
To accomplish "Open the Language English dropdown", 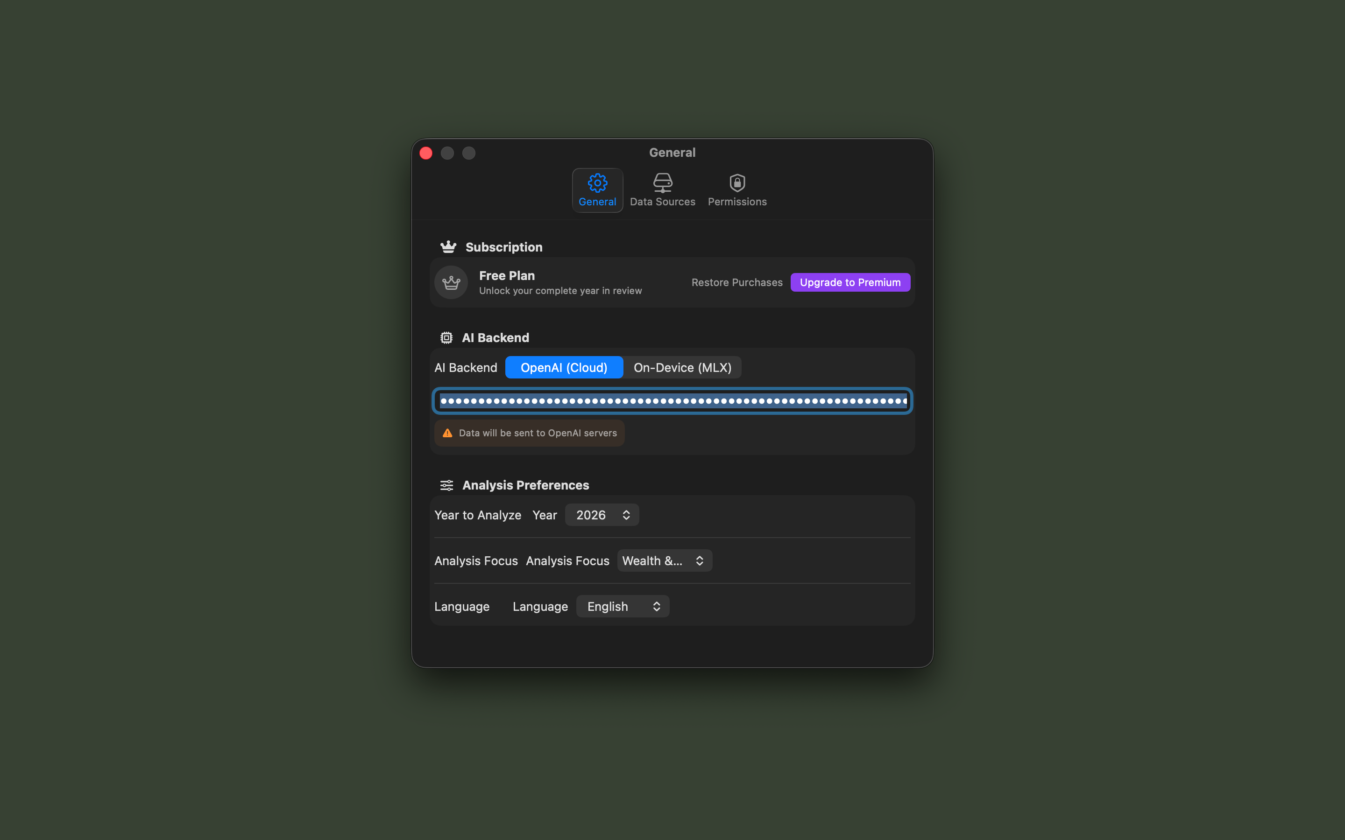I will tap(623, 607).
